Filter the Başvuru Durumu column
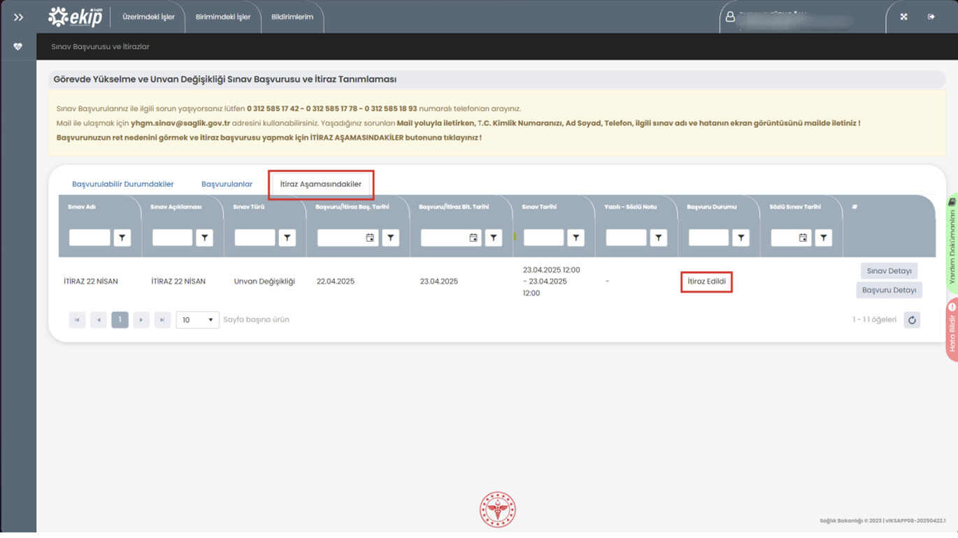 coord(741,238)
